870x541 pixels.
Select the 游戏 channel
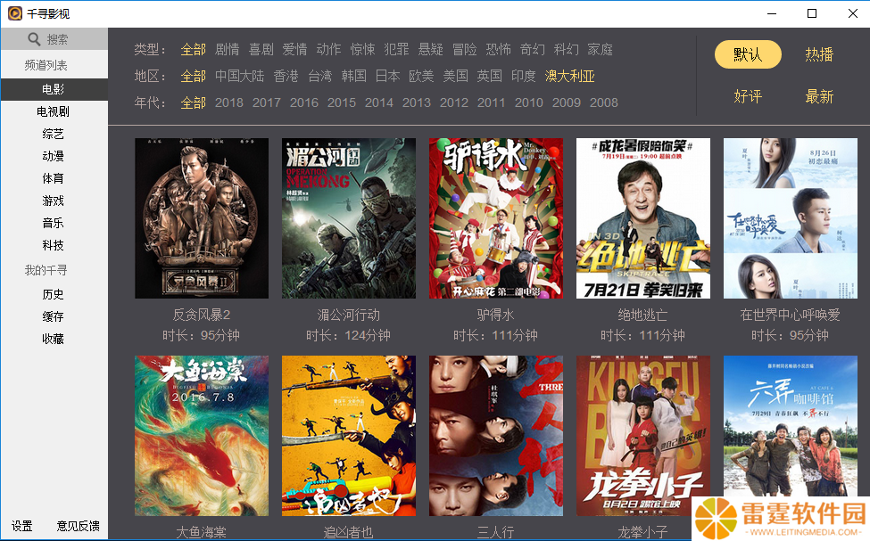point(54,201)
